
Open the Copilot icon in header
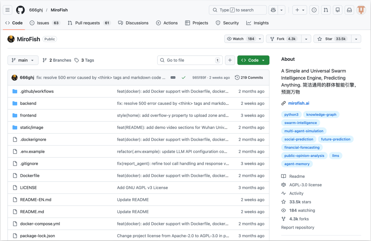pyautogui.click(x=273, y=10)
